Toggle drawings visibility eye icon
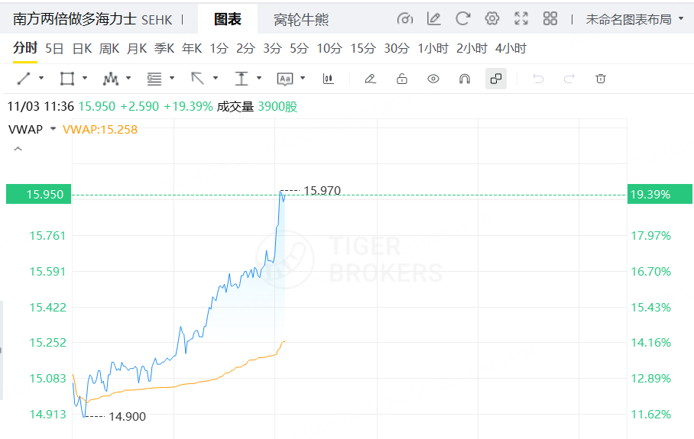Viewport: 694px width, 439px height. (x=433, y=78)
